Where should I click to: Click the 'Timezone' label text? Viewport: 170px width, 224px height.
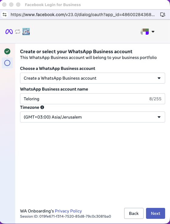[29, 107]
